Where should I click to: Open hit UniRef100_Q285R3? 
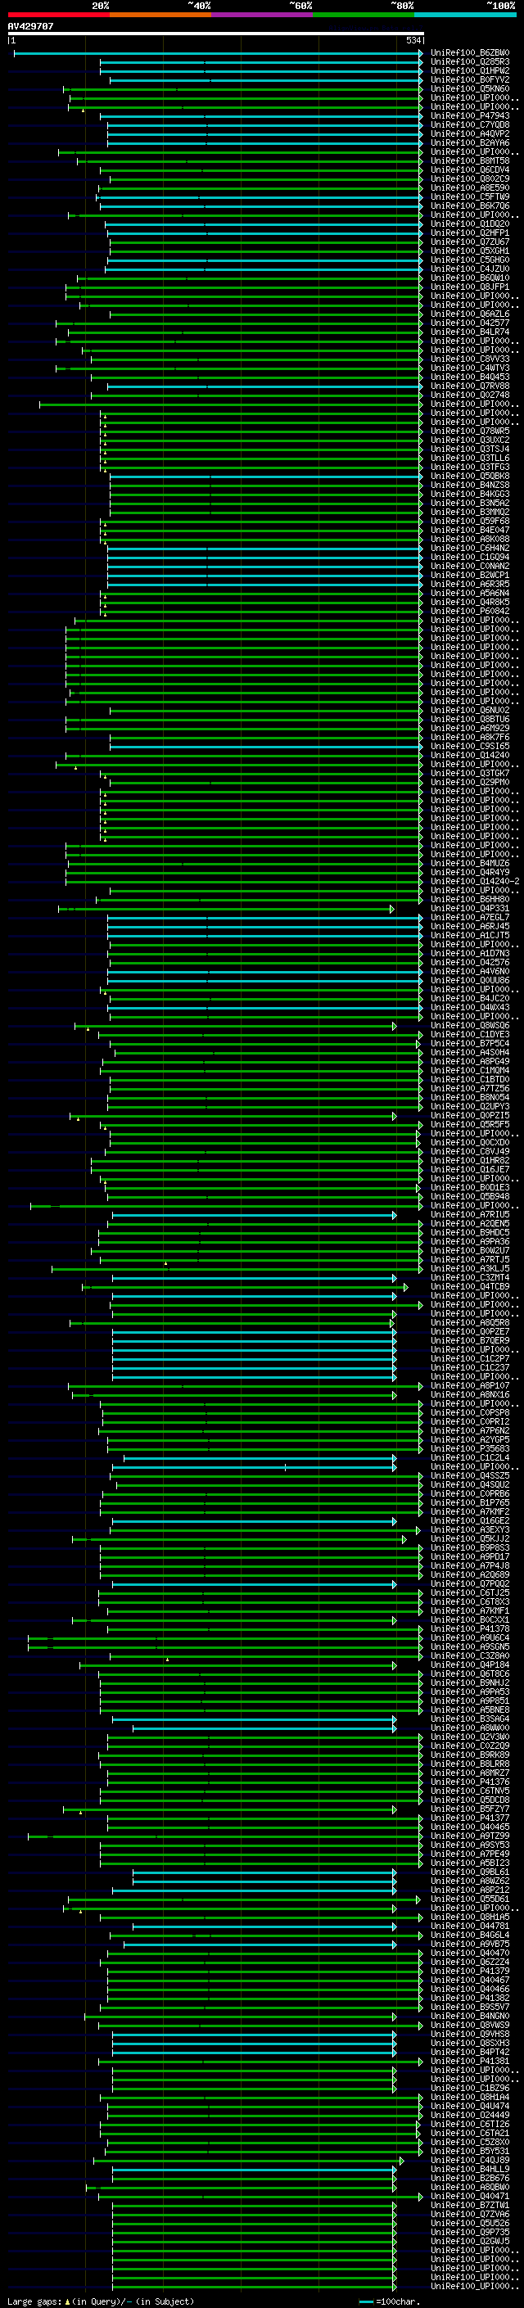click(470, 63)
